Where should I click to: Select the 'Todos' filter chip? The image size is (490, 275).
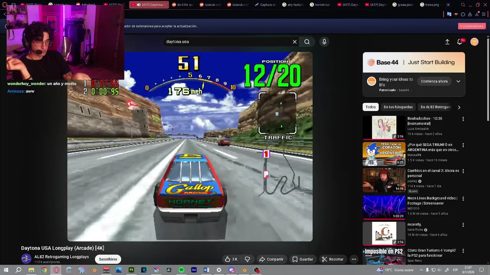tap(371, 107)
